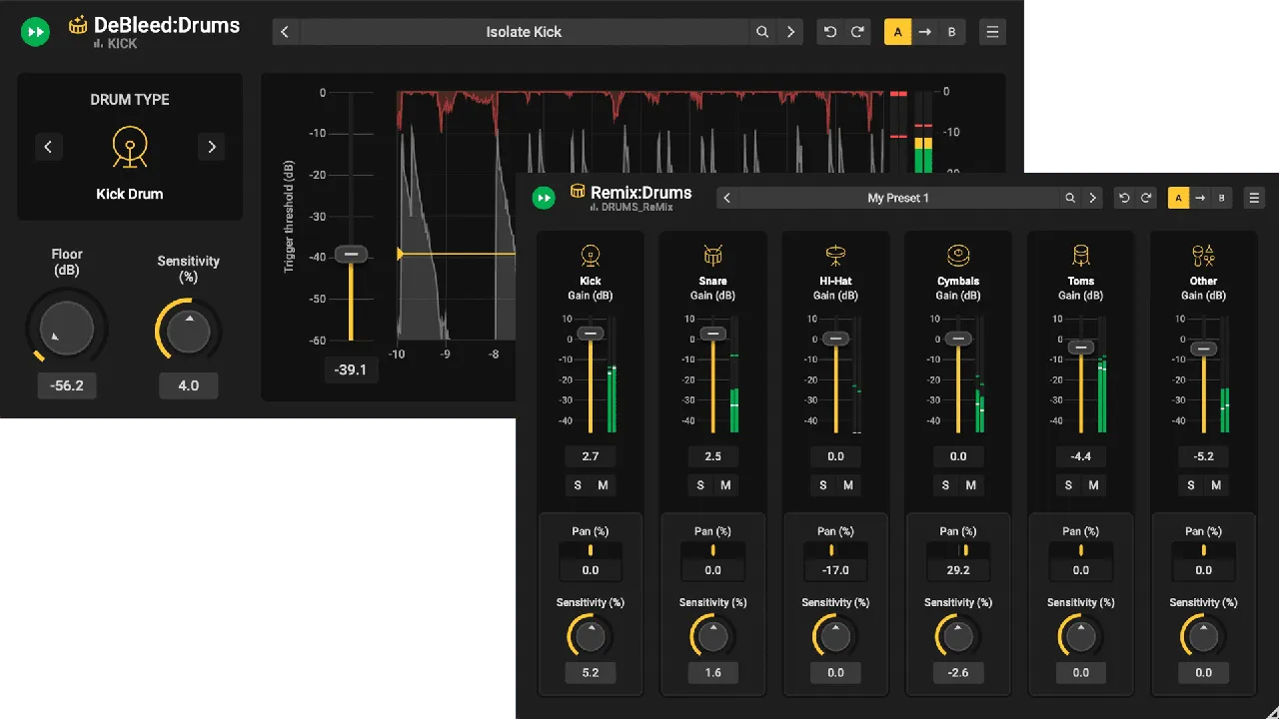This screenshot has height=719, width=1279.
Task: Open the DeBleed:Drums options menu
Action: tap(992, 31)
